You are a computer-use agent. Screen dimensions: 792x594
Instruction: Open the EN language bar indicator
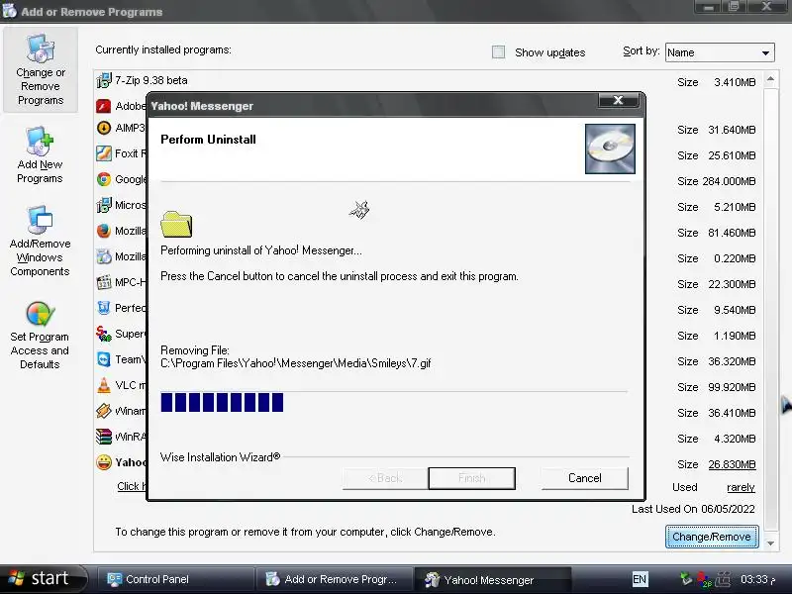[x=640, y=579]
